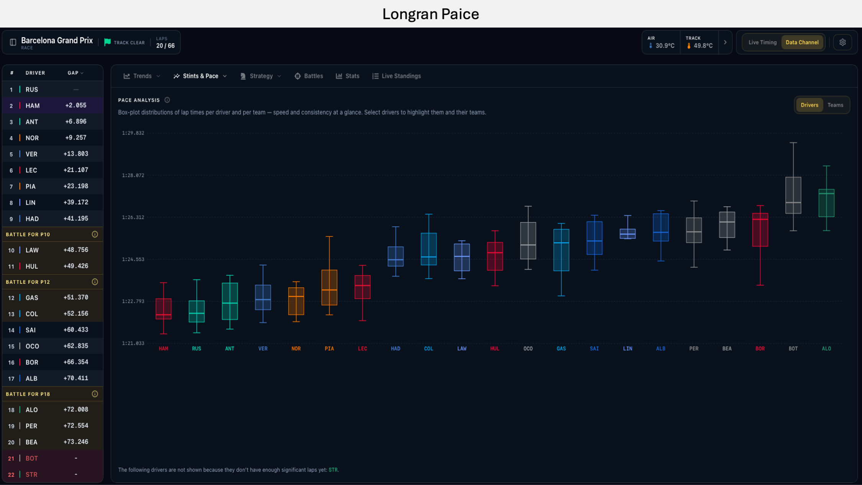Open settings via the gear icon
Image resolution: width=862 pixels, height=485 pixels.
842,42
